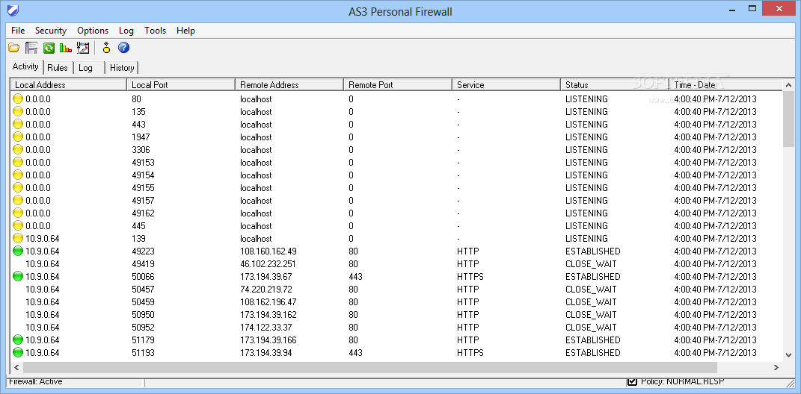Click the calendar schedule toolbar icon

click(83, 49)
